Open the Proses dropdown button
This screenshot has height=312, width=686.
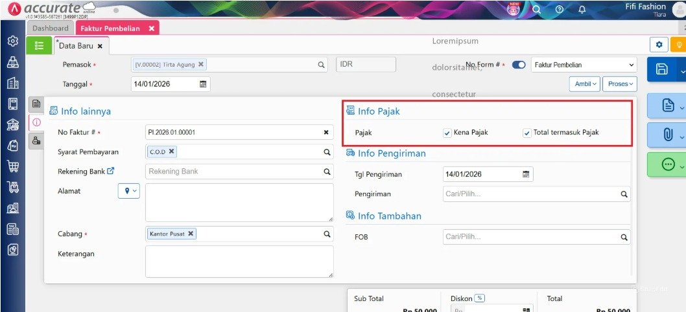(619, 84)
